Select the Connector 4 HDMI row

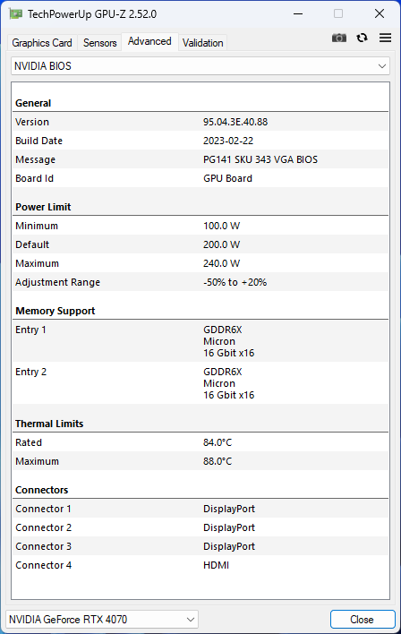click(200, 565)
